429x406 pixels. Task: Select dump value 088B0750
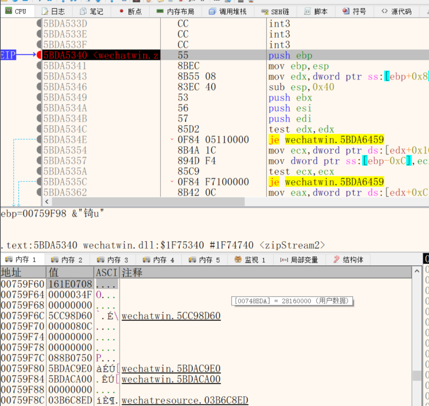point(70,358)
